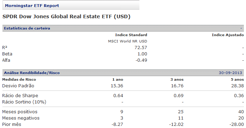Image resolution: width=246 pixels, height=128 pixels.
Task: Collapse the Estatísticas de carteira section
Action: pos(241,28)
